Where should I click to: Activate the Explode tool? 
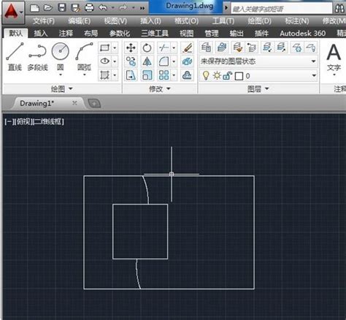pos(187,61)
